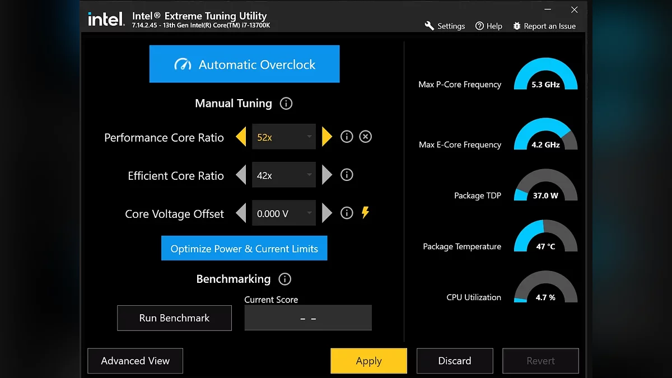Expand the Core Voltage Offset dropdown
Viewport: 672px width, 378px height.
click(x=284, y=213)
